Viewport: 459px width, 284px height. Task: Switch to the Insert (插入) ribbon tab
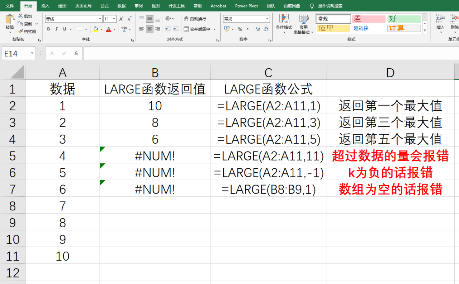click(x=45, y=6)
